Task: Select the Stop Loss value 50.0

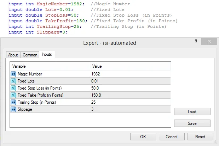Action: click(130, 88)
